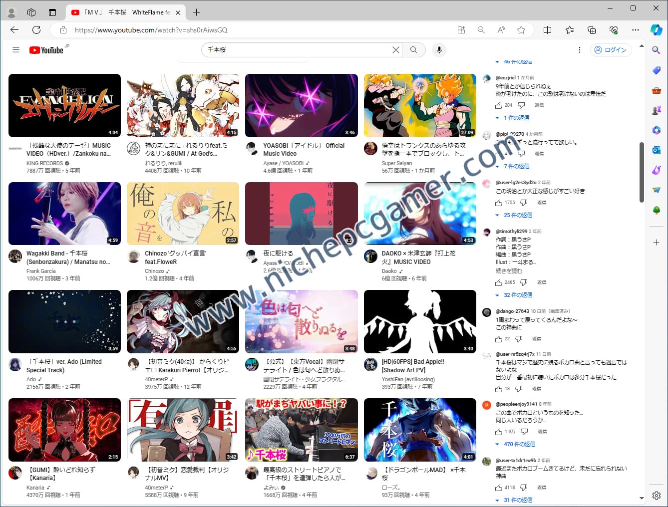Like the @peopleenjoy9141 comment with 1.9万 likes

point(499,432)
